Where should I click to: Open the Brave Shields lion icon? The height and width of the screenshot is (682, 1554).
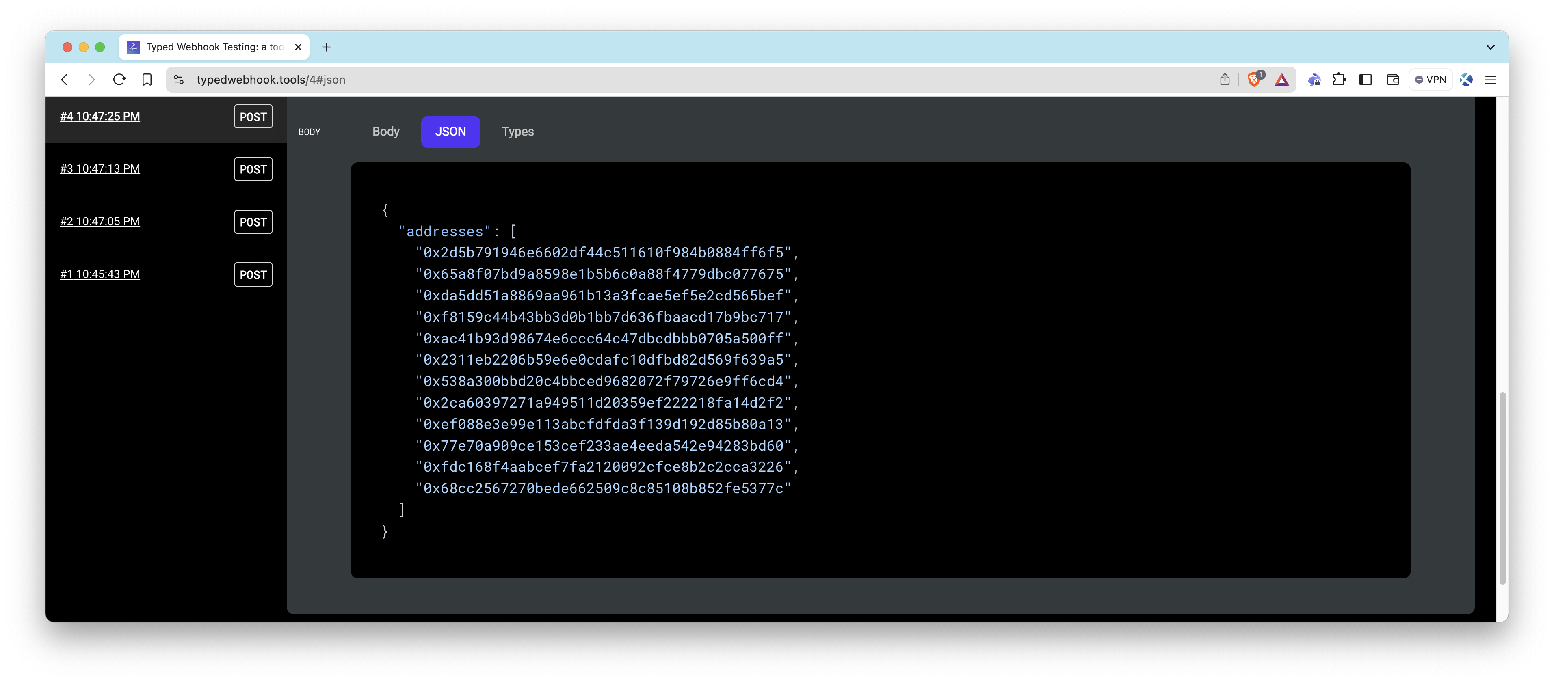click(x=1255, y=80)
